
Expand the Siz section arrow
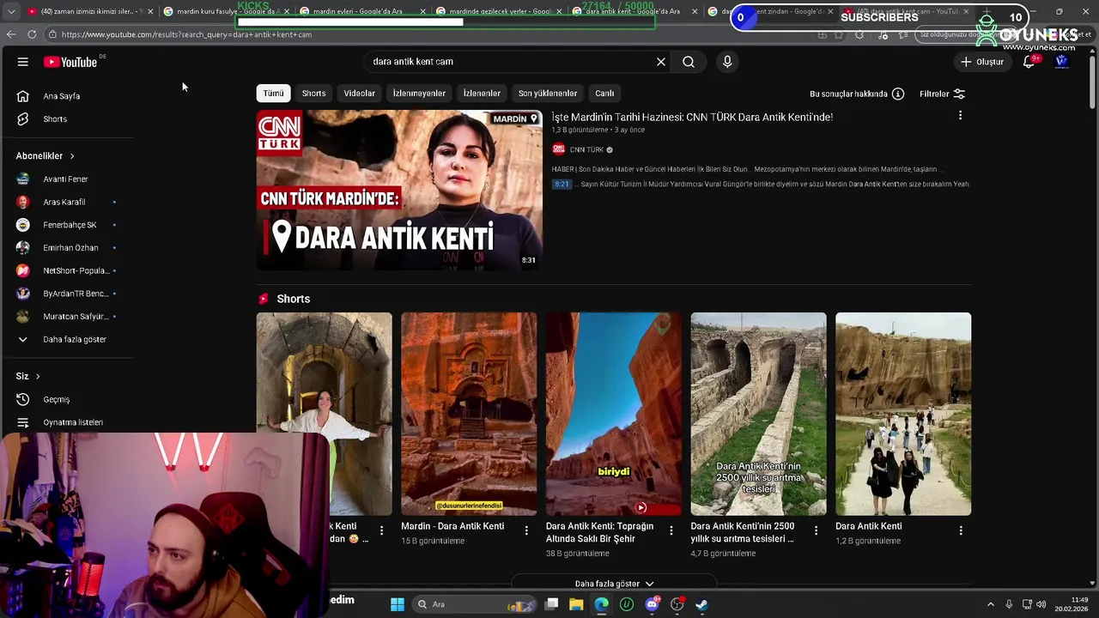(38, 377)
